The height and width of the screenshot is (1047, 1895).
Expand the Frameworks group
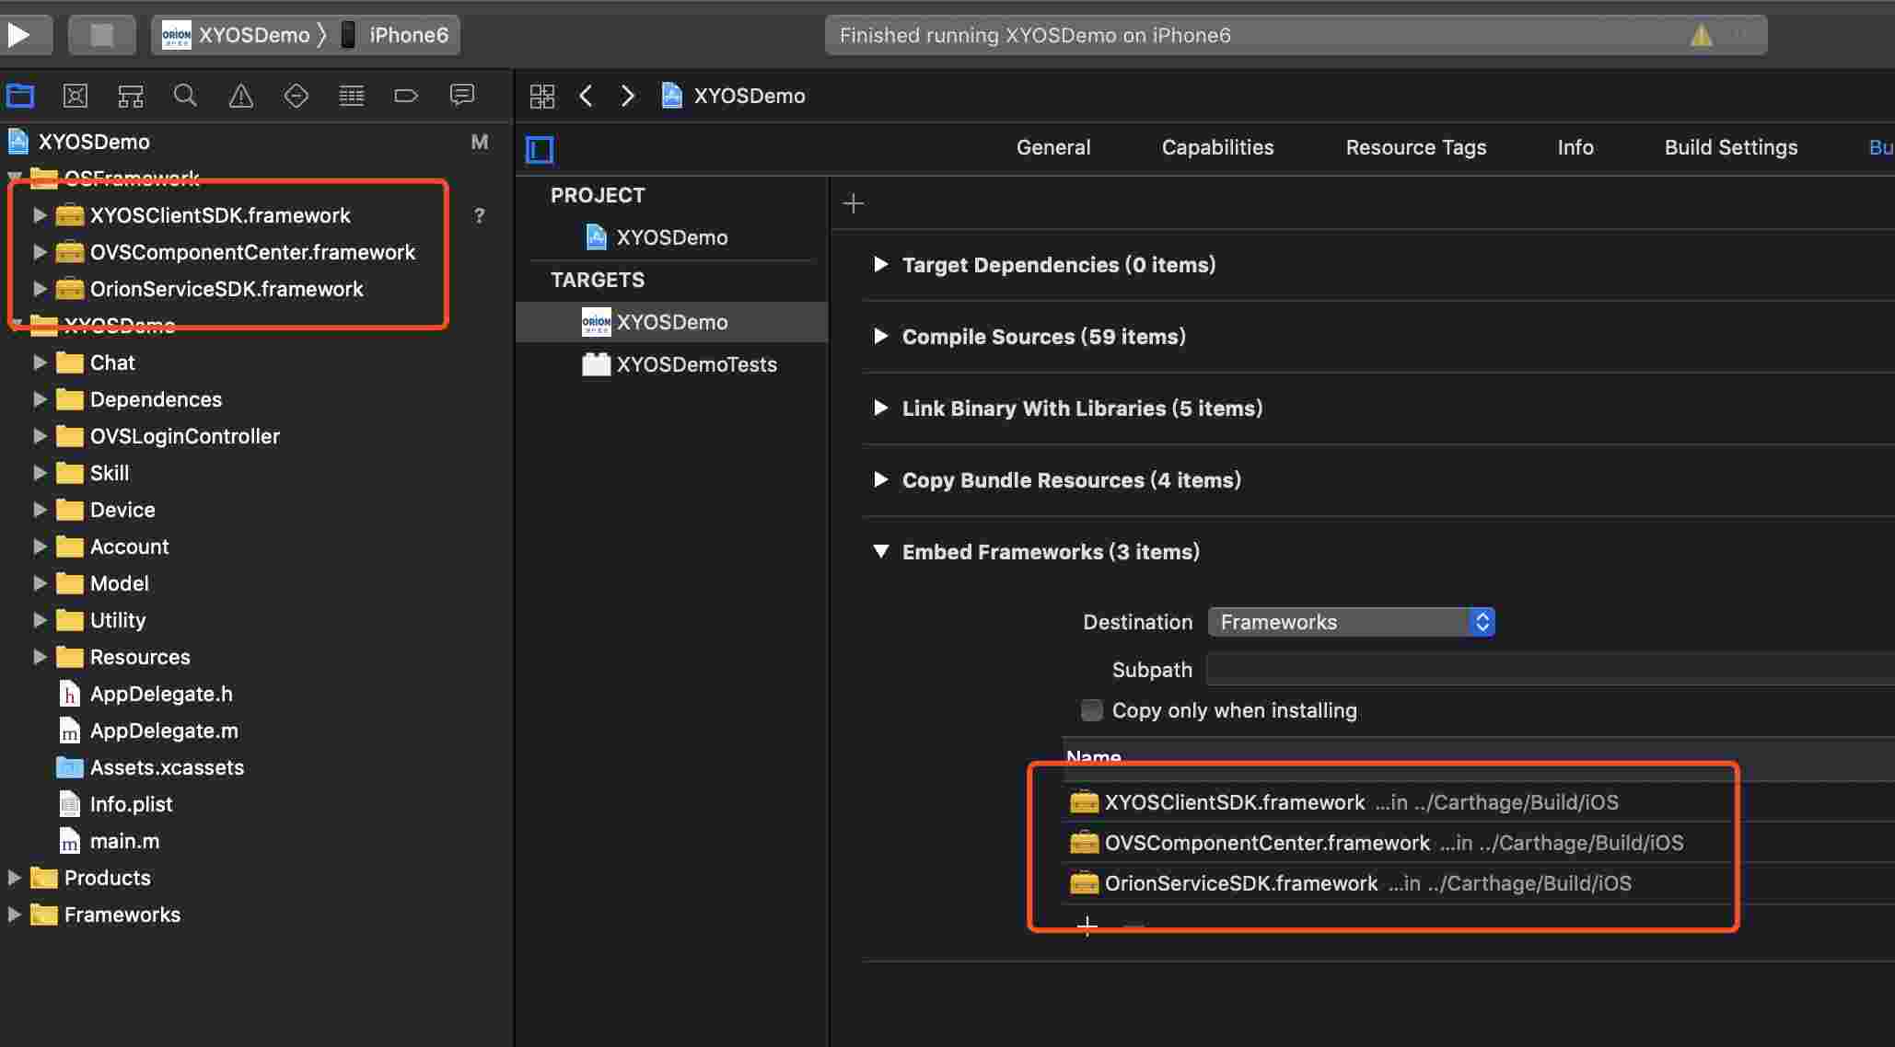(14, 915)
